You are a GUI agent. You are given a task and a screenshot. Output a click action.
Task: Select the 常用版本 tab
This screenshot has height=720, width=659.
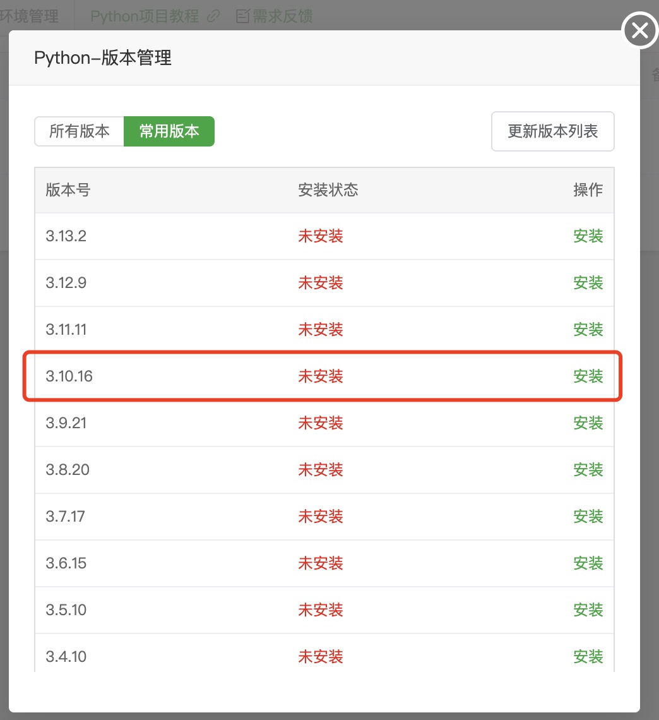point(169,131)
